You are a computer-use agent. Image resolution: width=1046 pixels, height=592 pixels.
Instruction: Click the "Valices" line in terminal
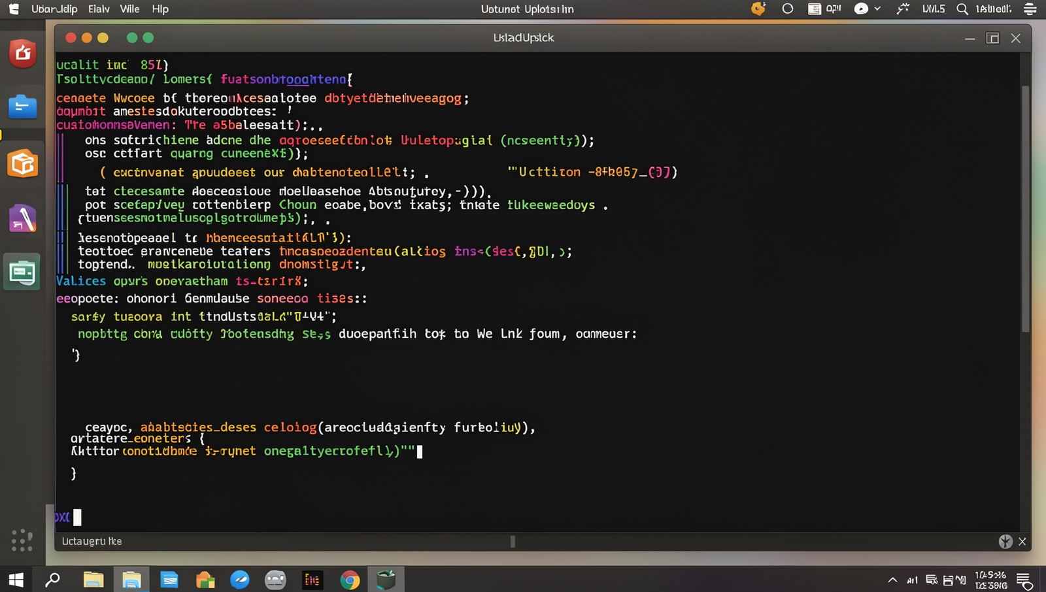182,281
